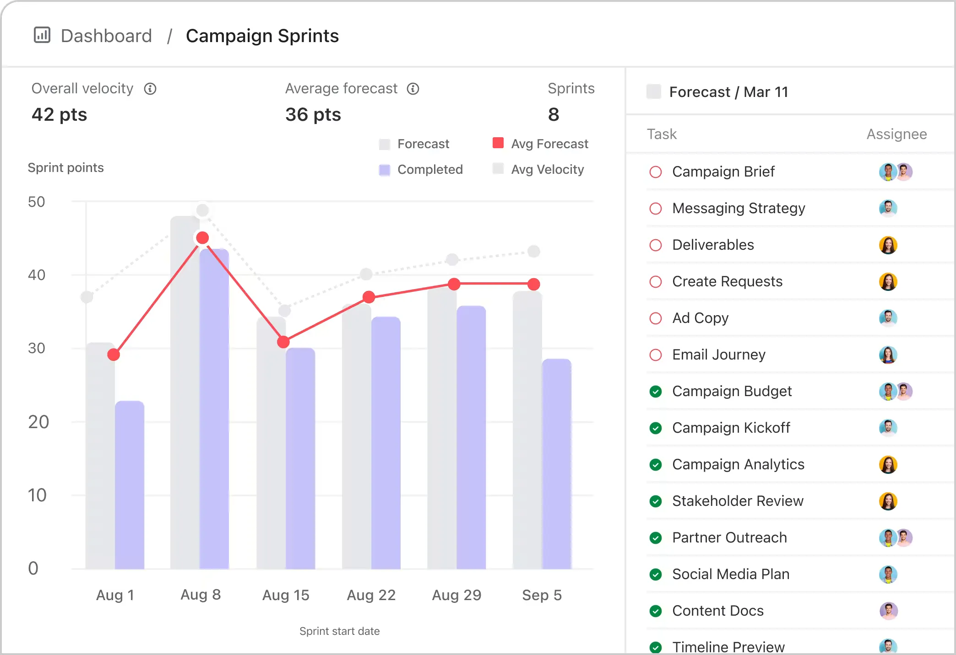Viewport: 956px width, 655px height.
Task: Select the Sep 5 completed bar
Action: [x=557, y=464]
